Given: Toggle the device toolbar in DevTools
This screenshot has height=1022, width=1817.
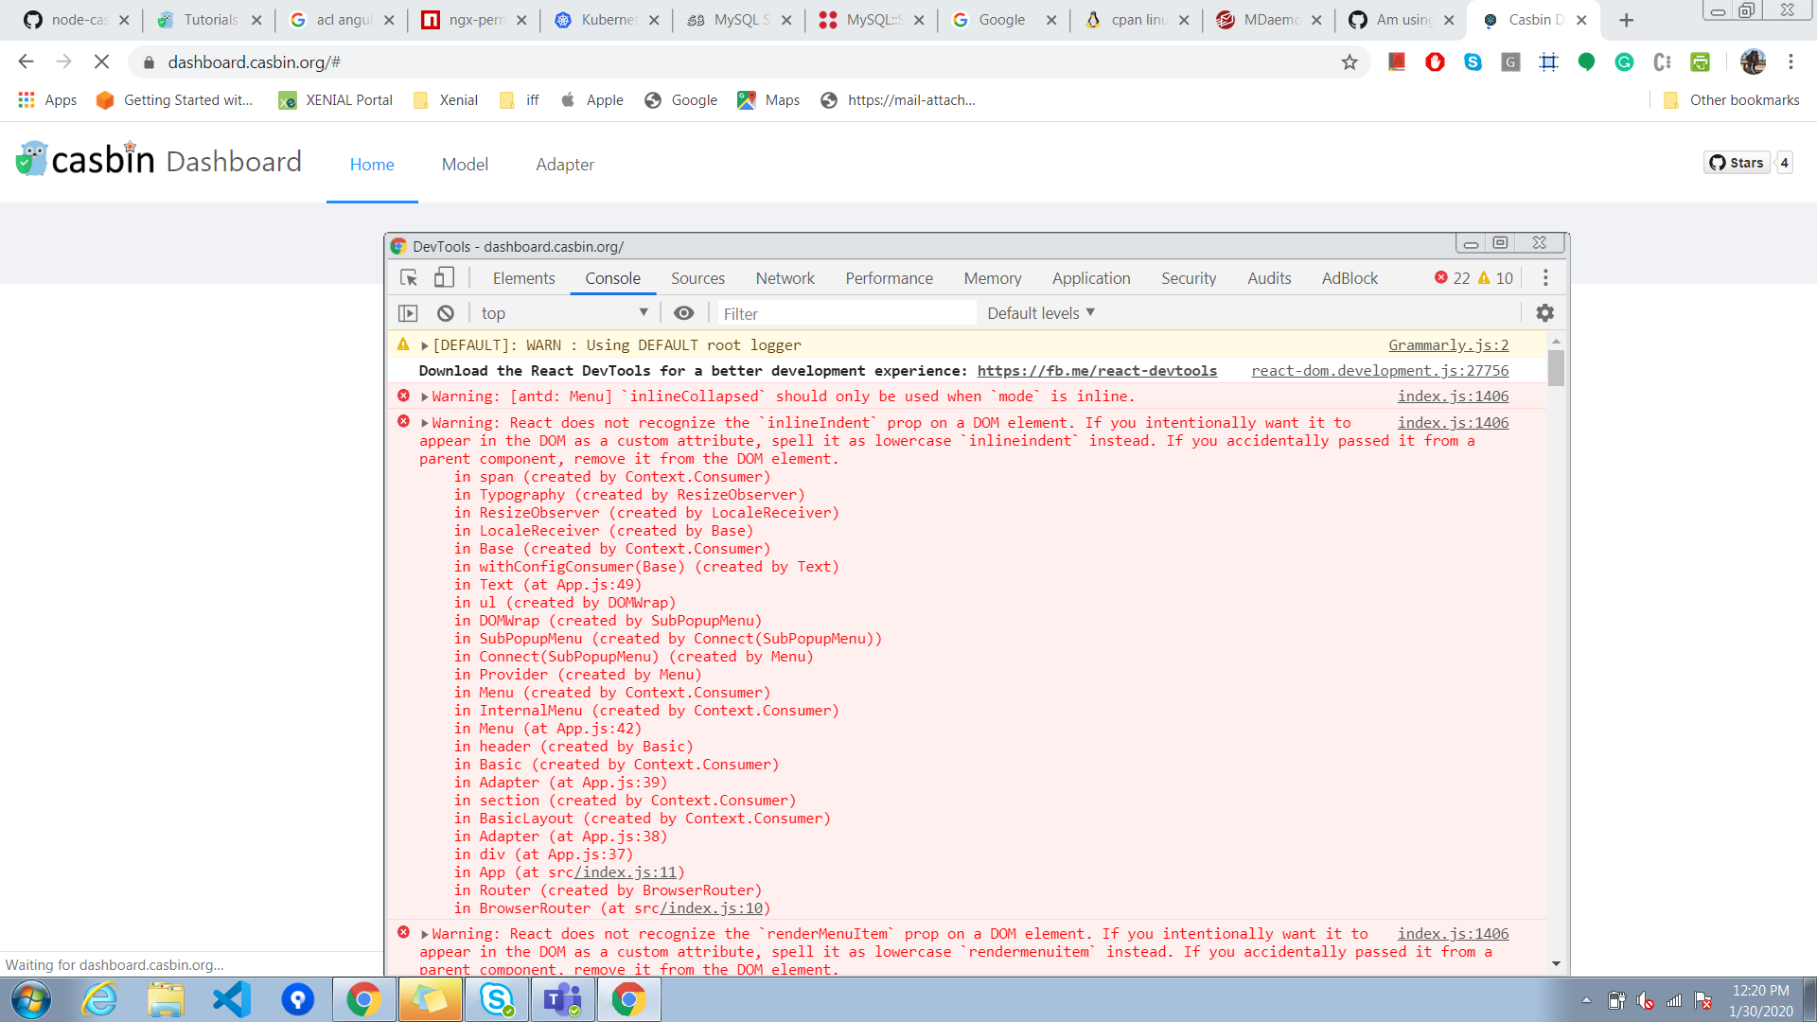Looking at the screenshot, I should tap(443, 277).
